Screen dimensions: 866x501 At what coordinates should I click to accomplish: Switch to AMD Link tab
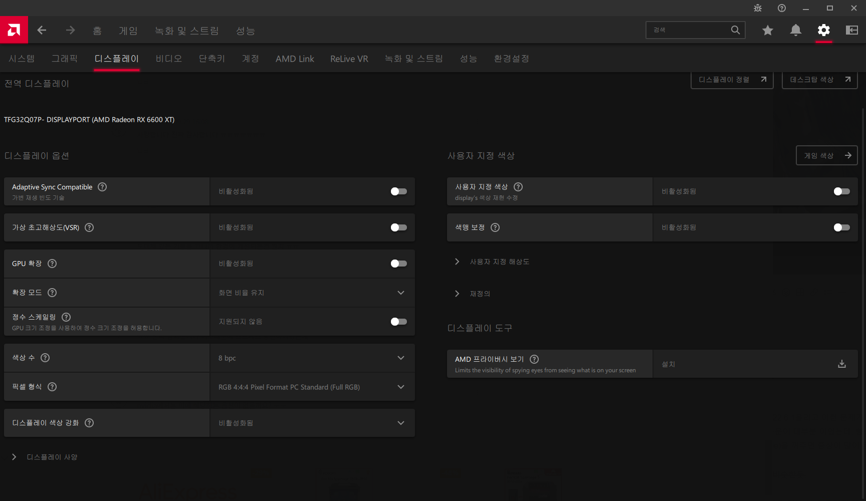click(295, 59)
